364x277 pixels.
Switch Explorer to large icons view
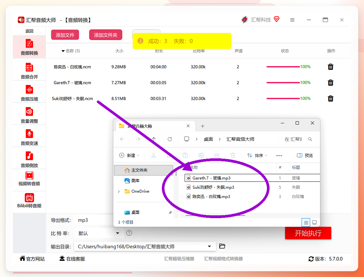pos(314,222)
